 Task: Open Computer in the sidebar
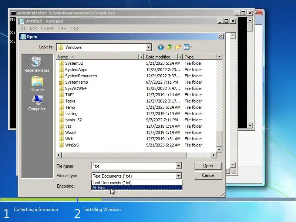pyautogui.click(x=37, y=103)
